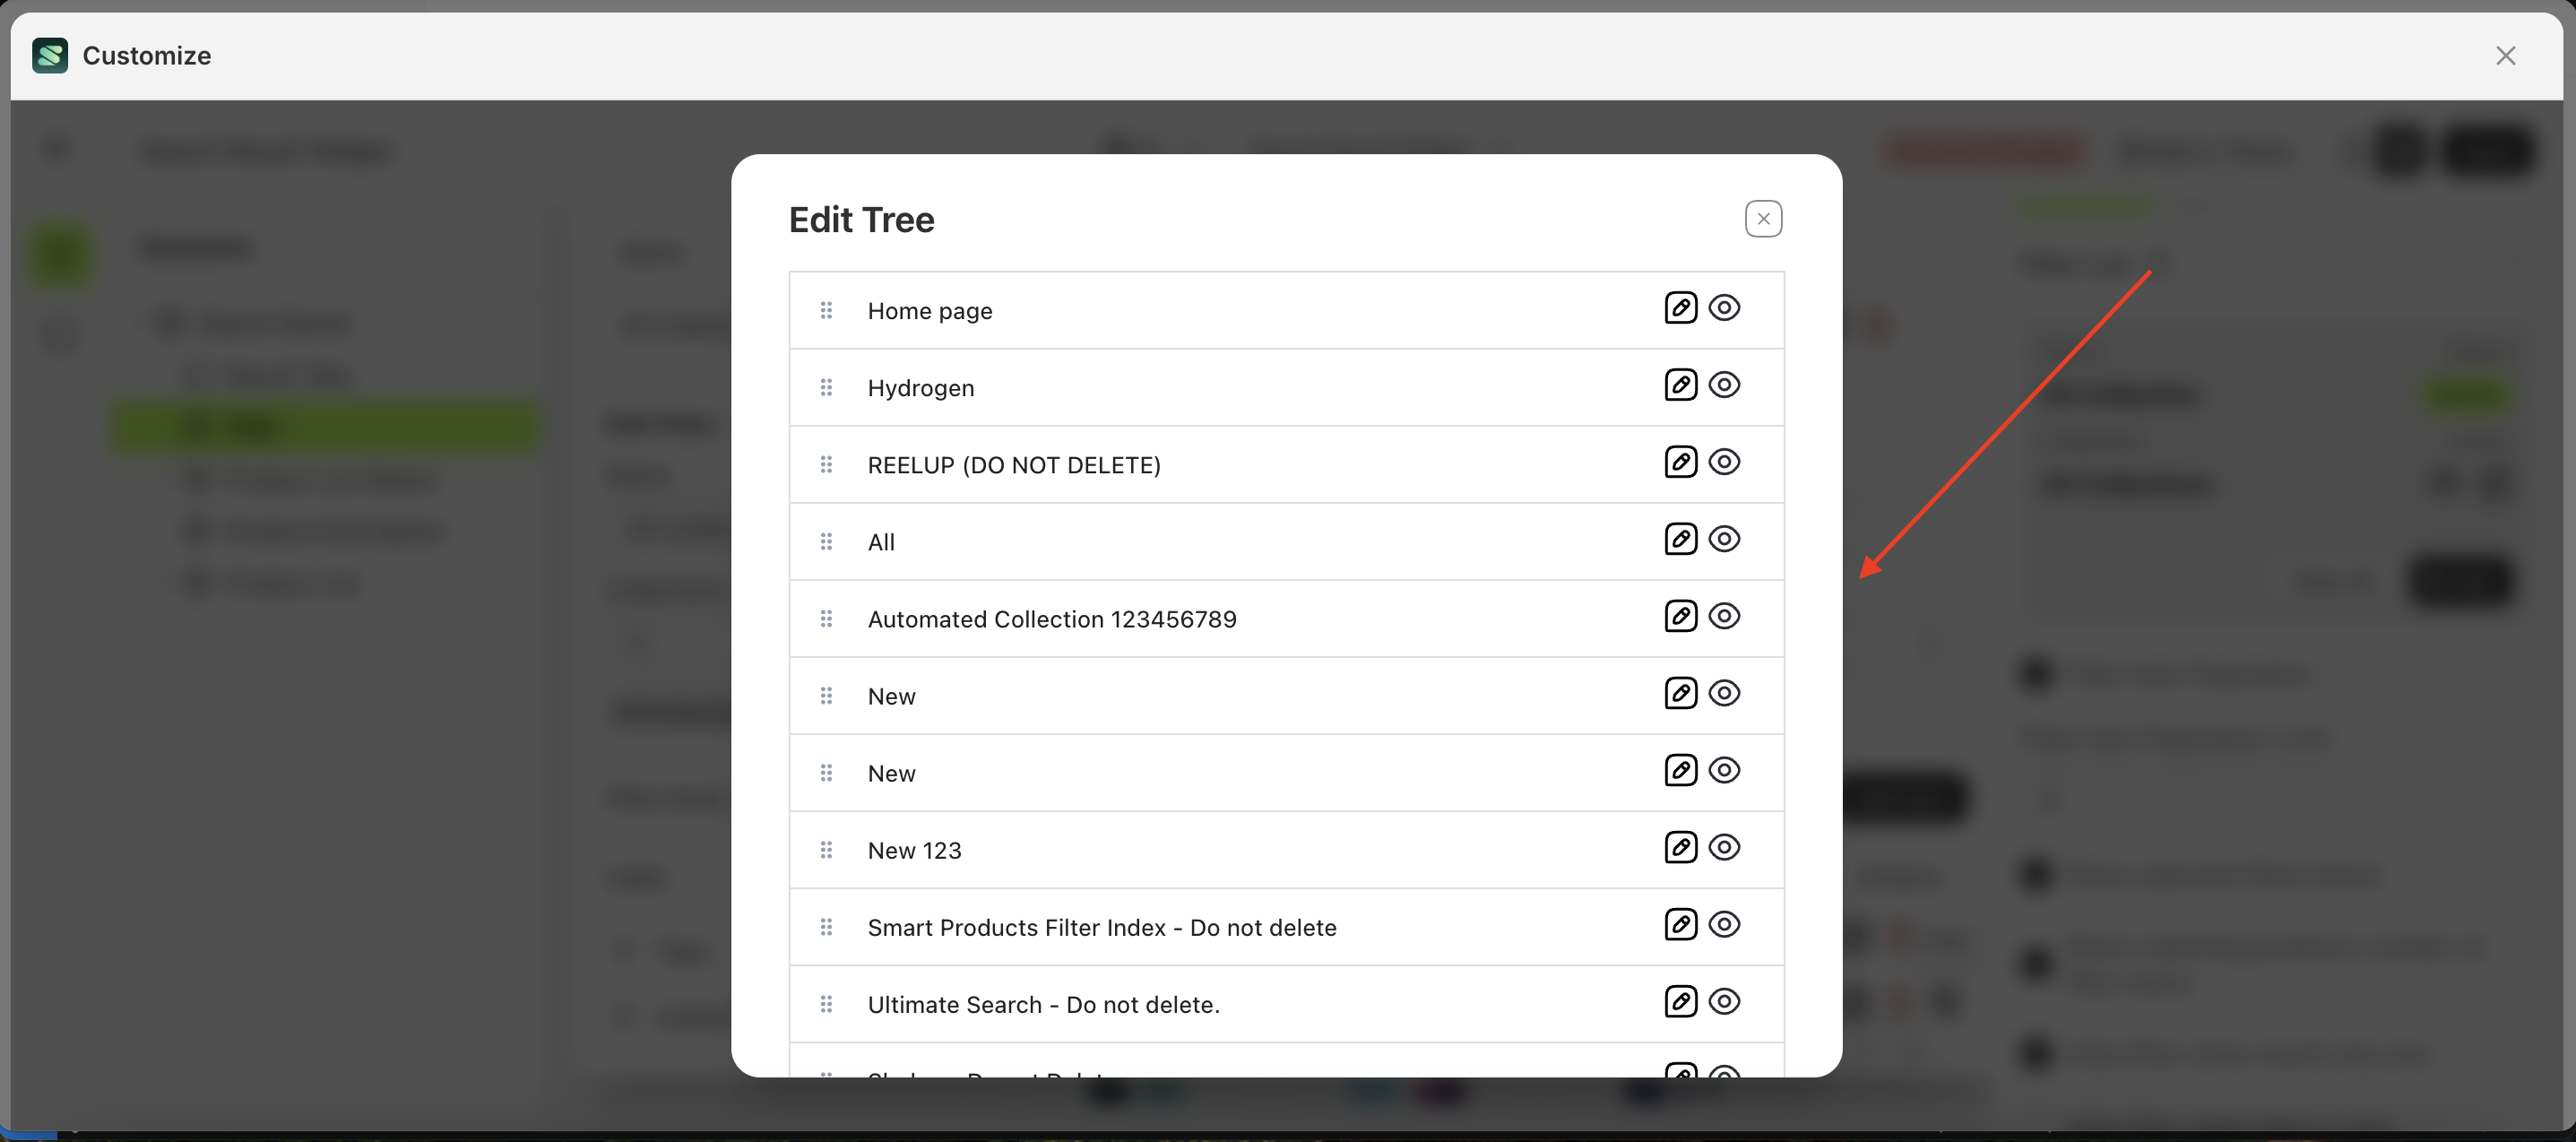This screenshot has height=1142, width=2576.
Task: Open the pencil editor for Hydrogen
Action: (x=1681, y=385)
